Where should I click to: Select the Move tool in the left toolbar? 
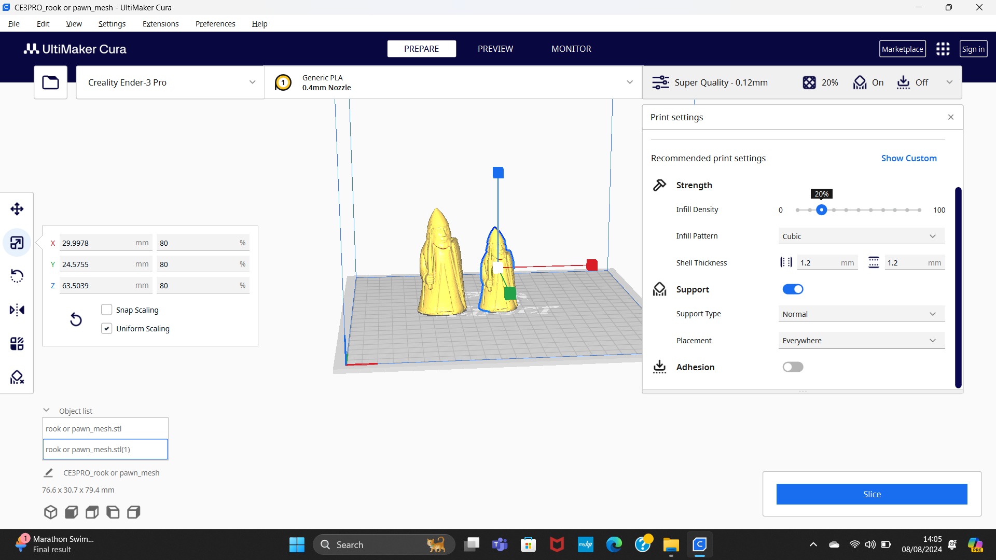tap(17, 209)
